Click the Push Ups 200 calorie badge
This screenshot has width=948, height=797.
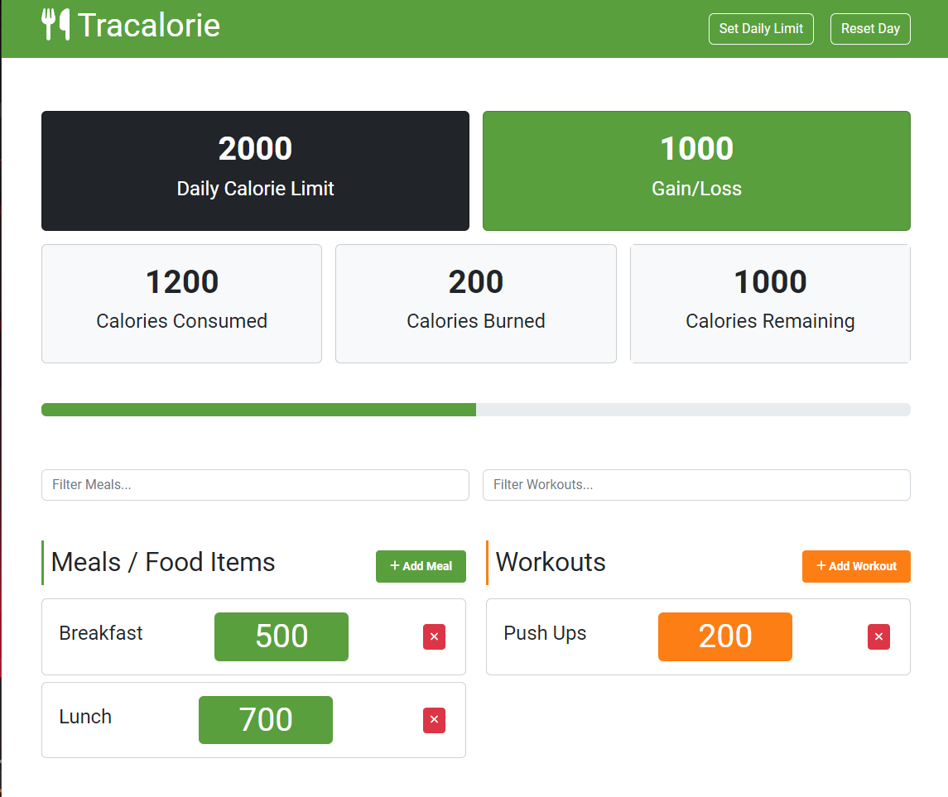point(725,636)
